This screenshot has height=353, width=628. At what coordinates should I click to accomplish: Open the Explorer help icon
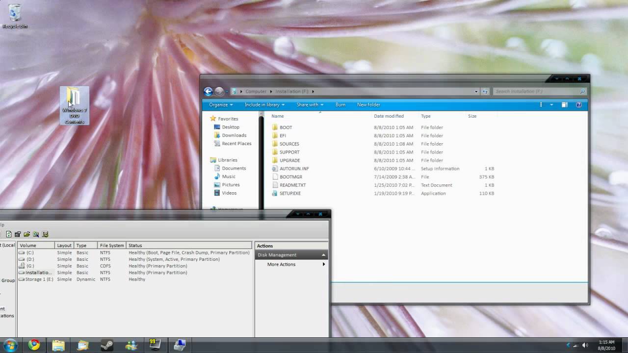click(x=578, y=105)
